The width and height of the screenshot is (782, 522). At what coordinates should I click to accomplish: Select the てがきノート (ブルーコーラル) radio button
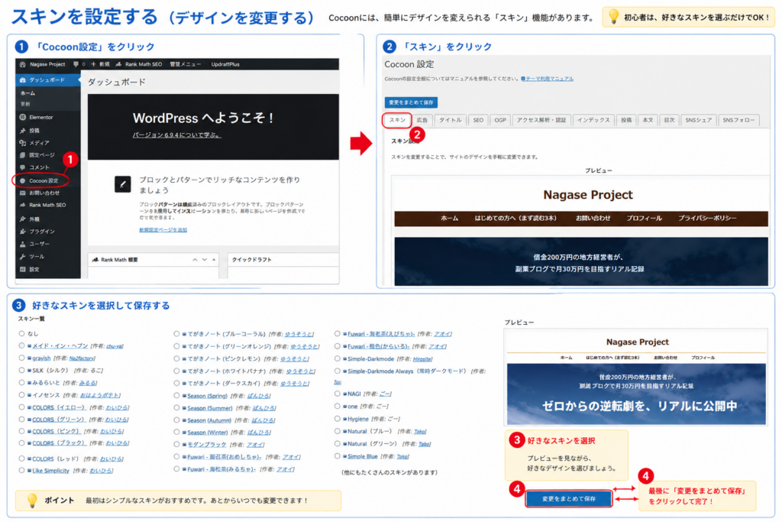(x=176, y=333)
